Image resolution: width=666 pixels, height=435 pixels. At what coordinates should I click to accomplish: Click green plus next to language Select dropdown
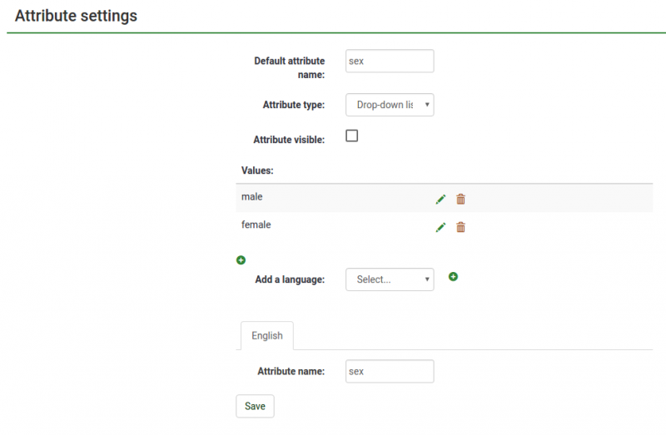click(453, 276)
